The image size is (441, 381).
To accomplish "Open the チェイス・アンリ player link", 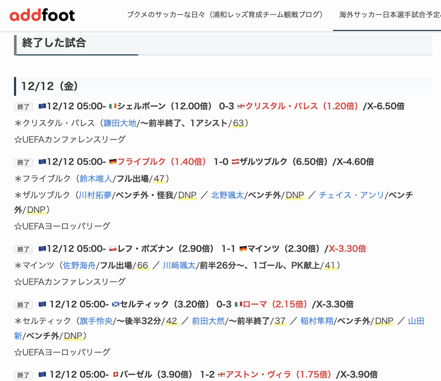I will point(351,196).
